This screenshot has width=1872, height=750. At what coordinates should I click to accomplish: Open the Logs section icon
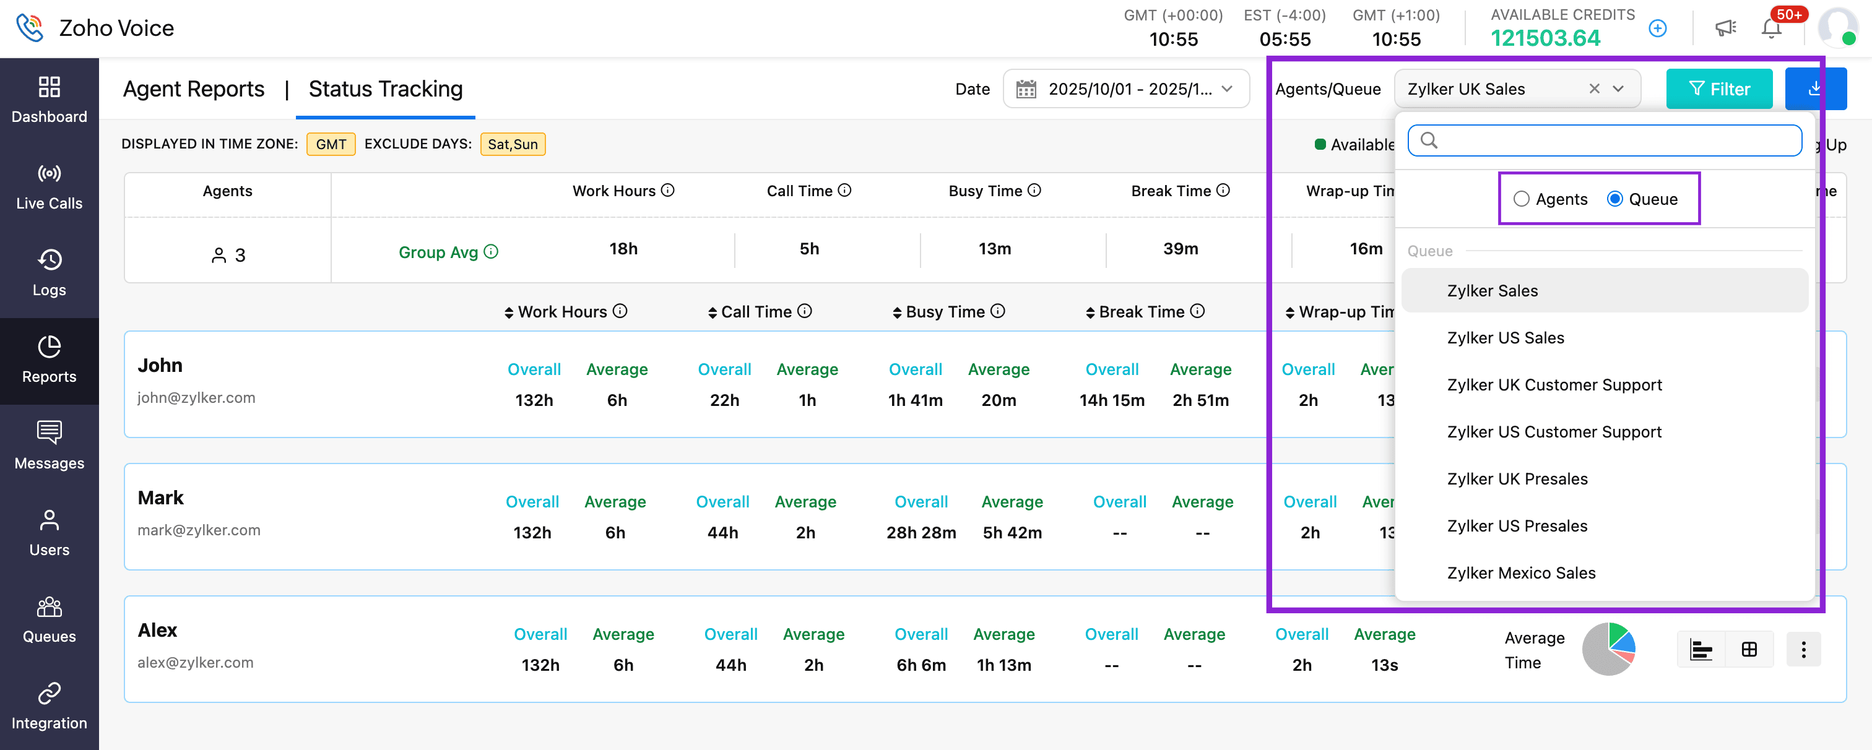(x=49, y=260)
